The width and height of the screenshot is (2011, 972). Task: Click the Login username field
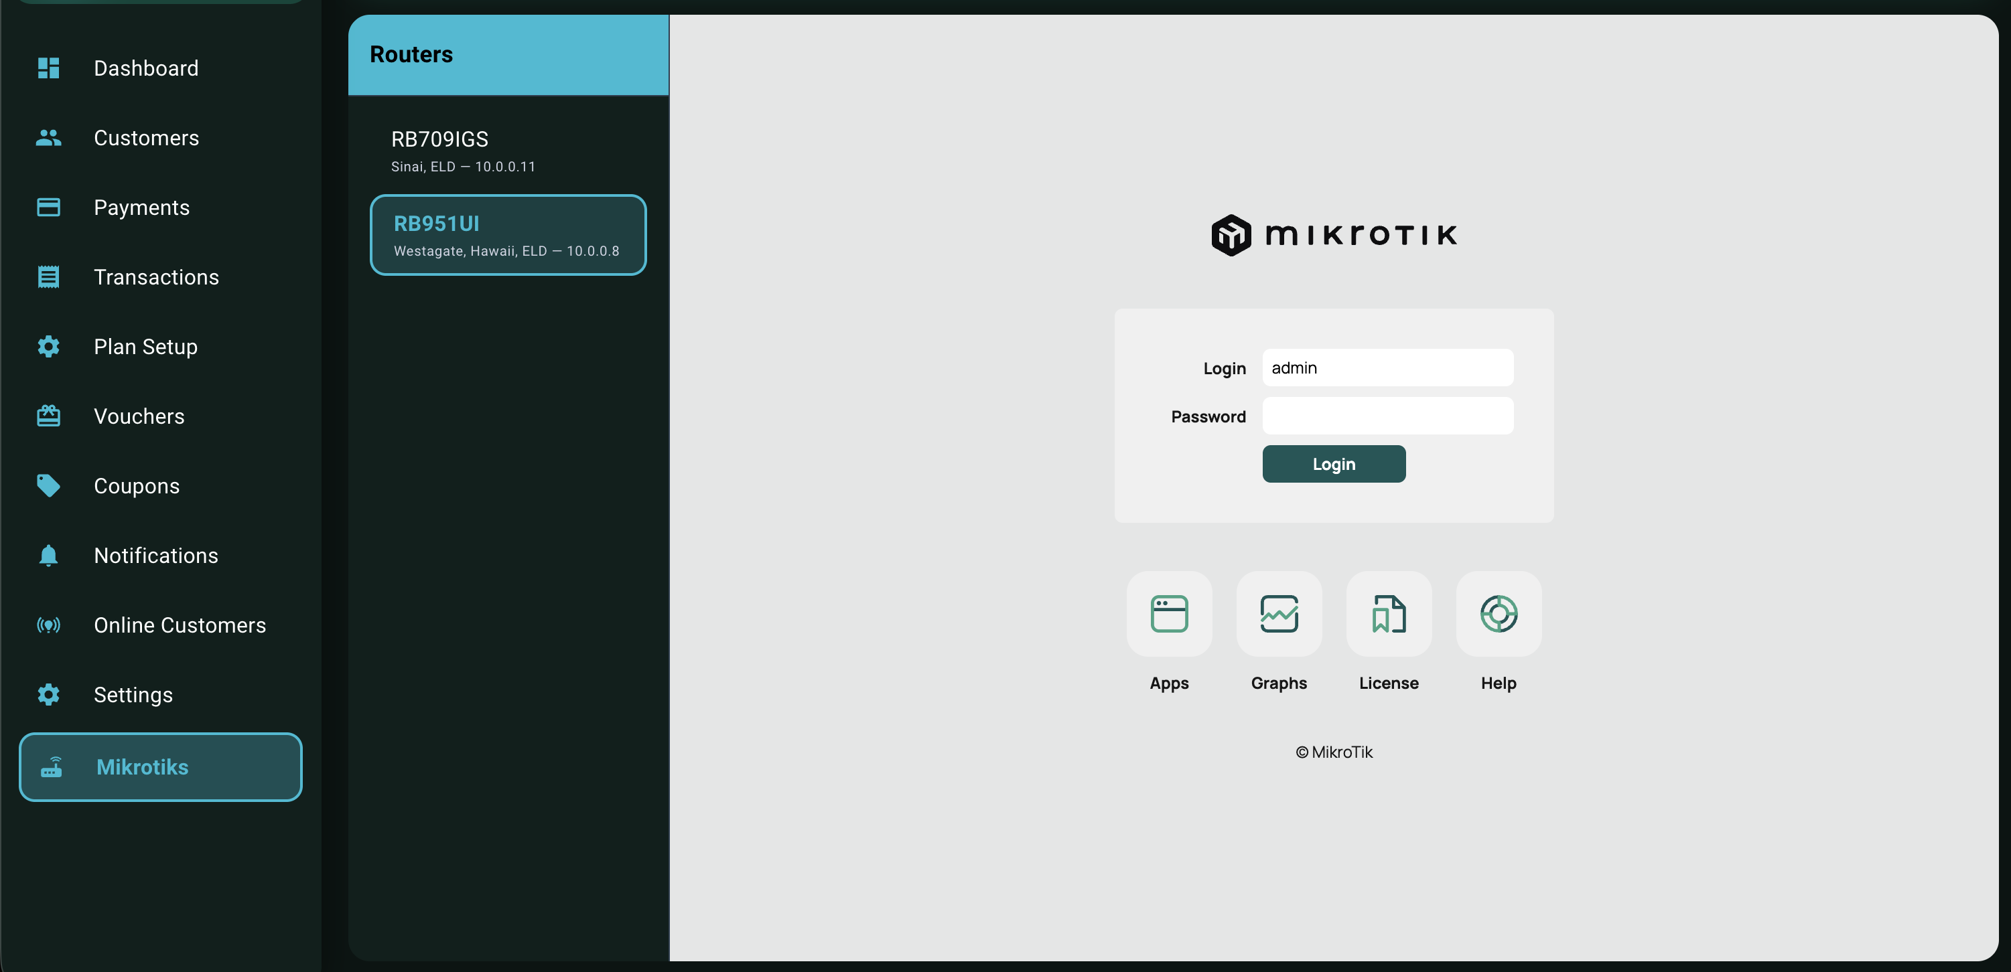1387,368
